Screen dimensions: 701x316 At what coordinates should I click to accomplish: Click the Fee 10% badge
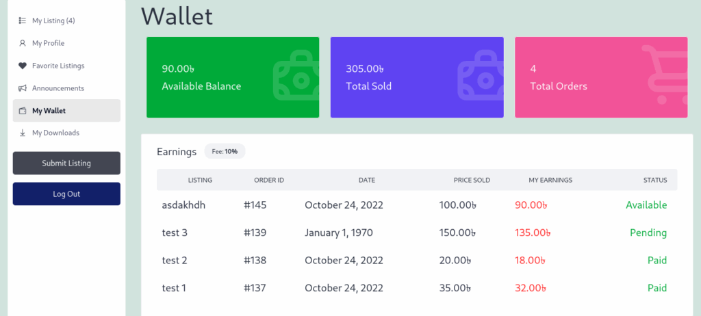point(225,151)
